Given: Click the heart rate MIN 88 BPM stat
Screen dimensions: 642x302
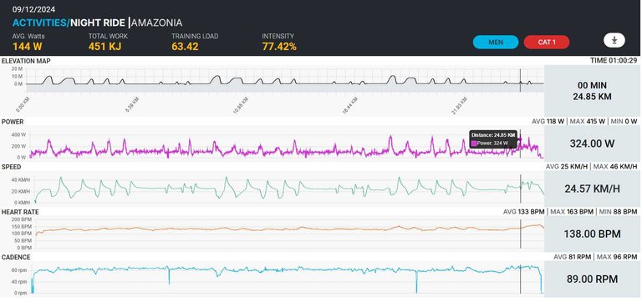Looking at the screenshot, I should pyautogui.click(x=618, y=212).
